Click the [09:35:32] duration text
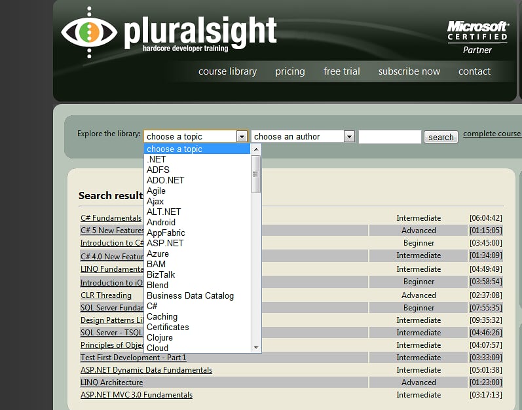Screen dimensions: 522x410 pos(486,320)
